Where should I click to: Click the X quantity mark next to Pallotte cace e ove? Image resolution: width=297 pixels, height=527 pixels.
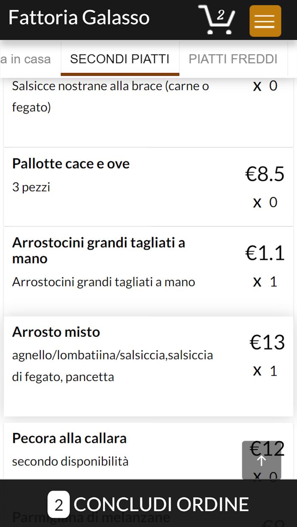click(x=257, y=202)
